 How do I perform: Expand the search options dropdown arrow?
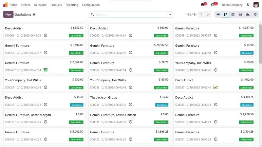170,15
